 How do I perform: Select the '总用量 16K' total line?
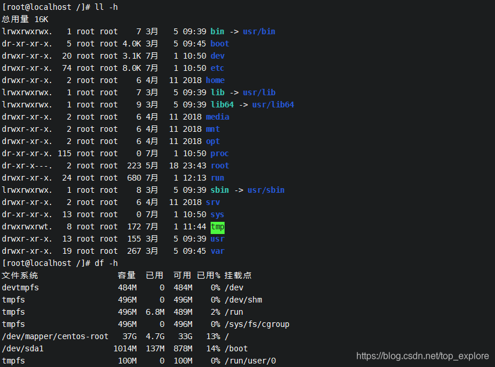coord(25,19)
